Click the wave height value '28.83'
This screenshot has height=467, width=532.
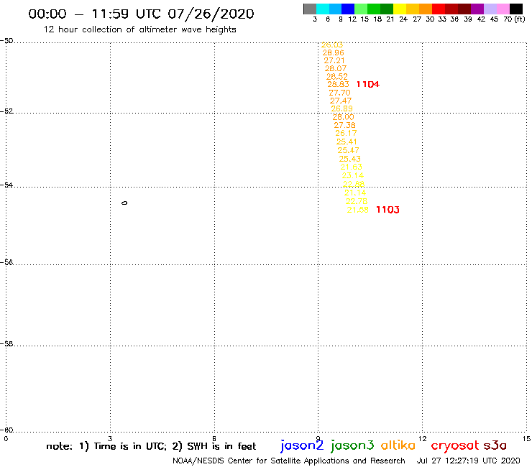[x=338, y=85]
